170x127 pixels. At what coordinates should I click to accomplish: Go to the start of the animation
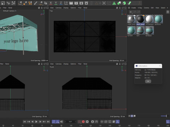24,122
